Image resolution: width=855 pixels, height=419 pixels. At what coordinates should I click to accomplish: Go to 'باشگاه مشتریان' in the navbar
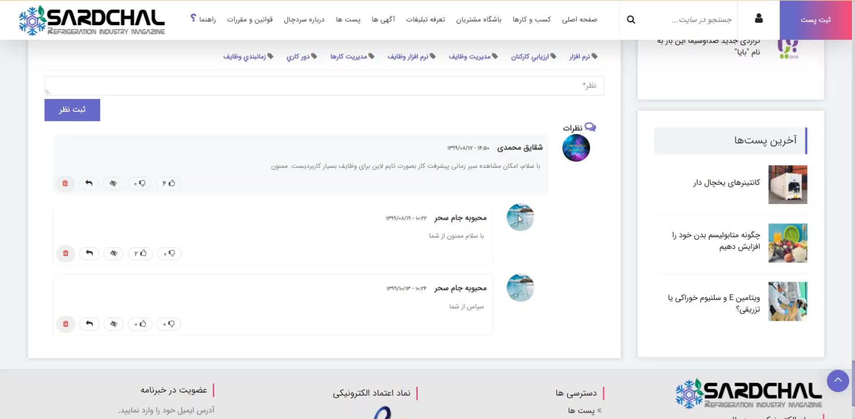pyautogui.click(x=479, y=20)
